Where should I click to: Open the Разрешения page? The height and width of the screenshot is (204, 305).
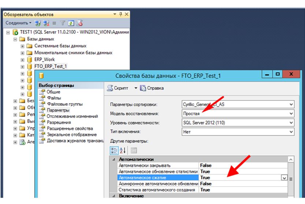59,122
